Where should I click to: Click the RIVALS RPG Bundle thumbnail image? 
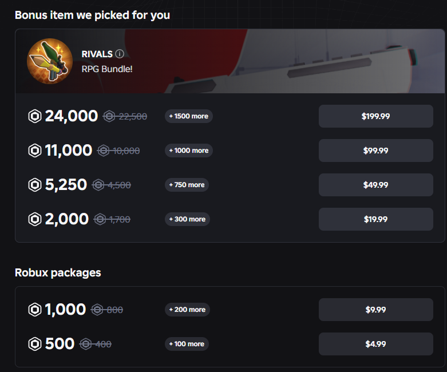tap(50, 61)
